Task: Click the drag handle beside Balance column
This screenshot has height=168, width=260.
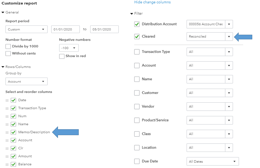Action: click(7, 165)
